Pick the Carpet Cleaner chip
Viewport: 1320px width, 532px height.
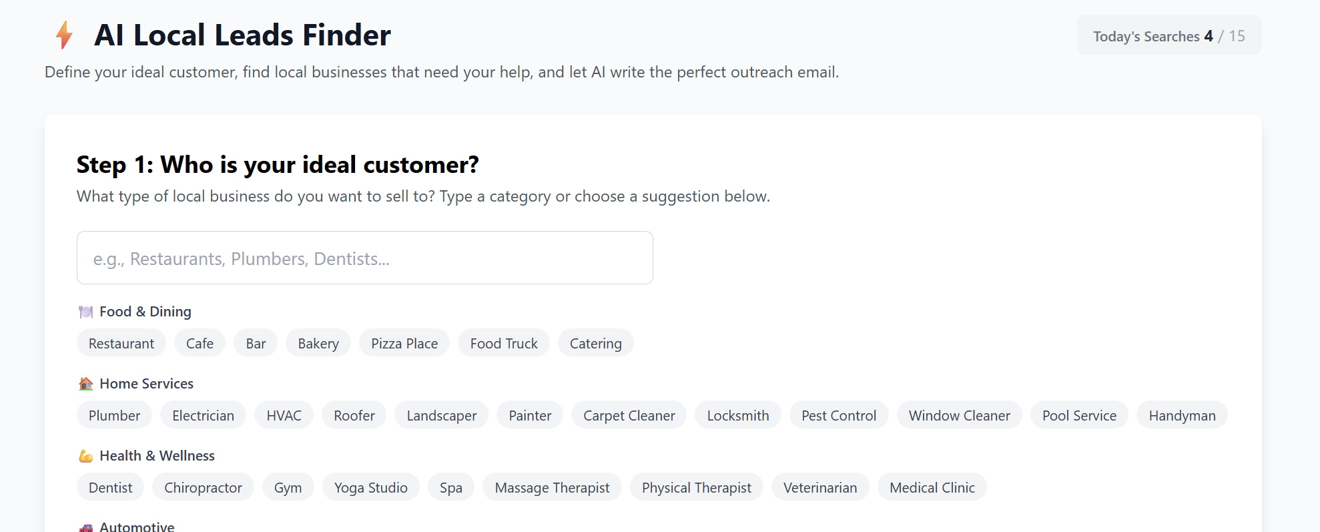[x=629, y=415]
